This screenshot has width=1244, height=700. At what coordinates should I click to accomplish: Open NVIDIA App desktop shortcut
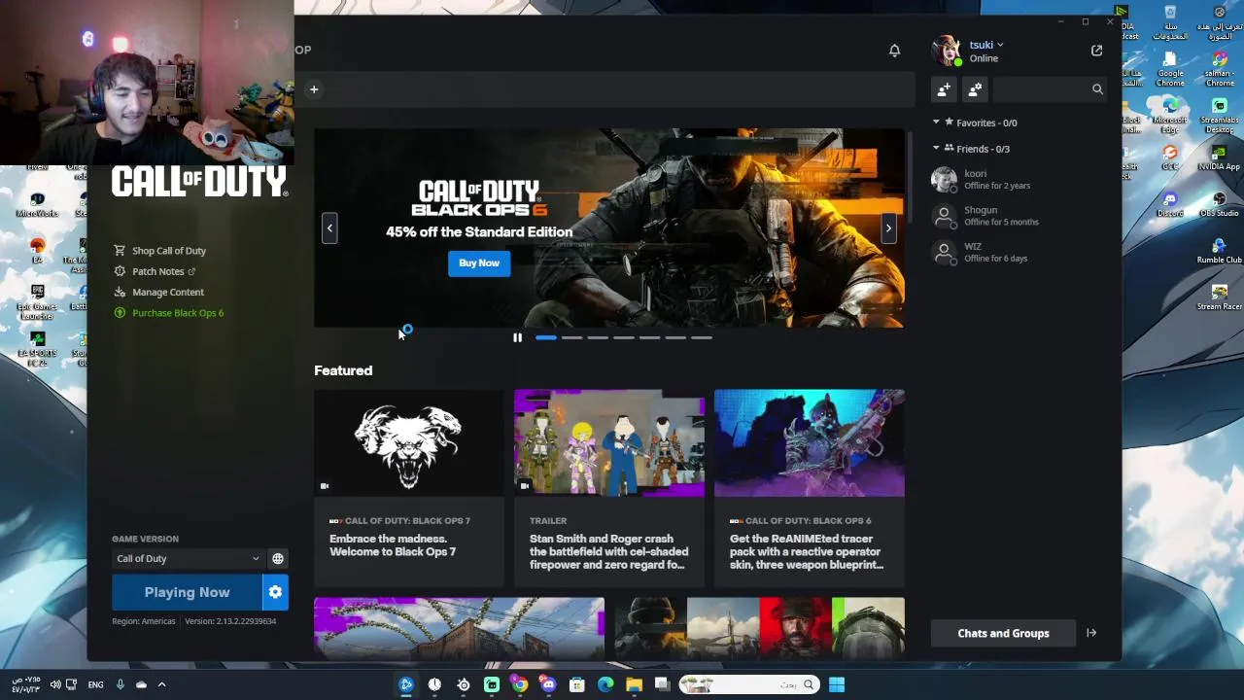(x=1219, y=157)
